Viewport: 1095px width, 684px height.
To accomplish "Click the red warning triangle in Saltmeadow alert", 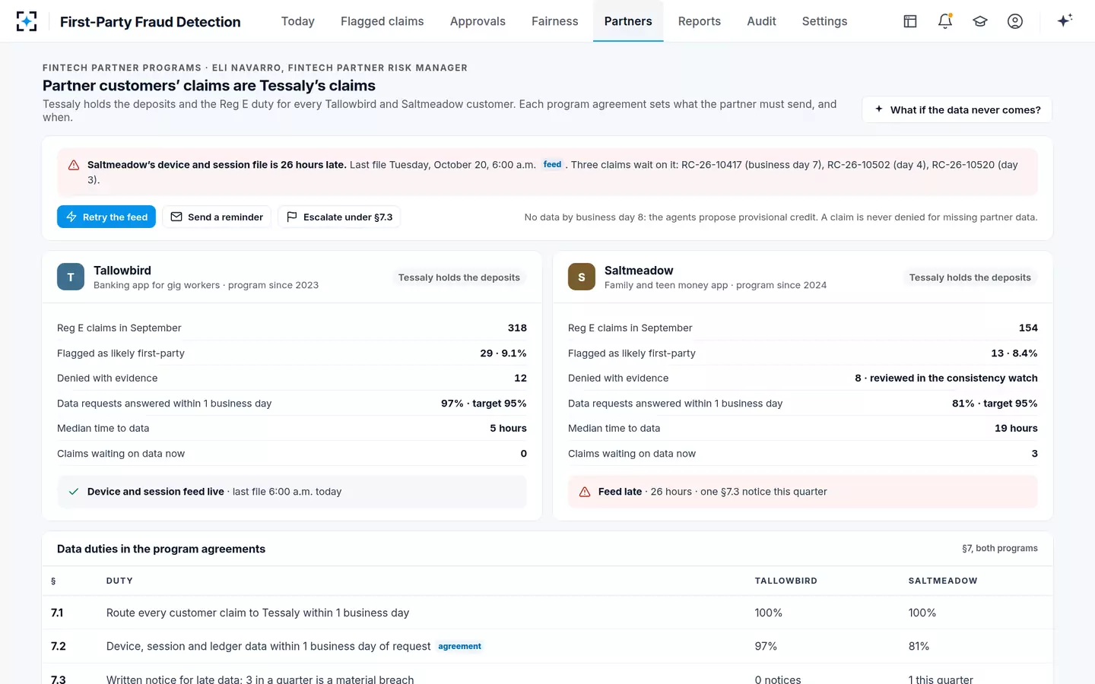I will [74, 165].
